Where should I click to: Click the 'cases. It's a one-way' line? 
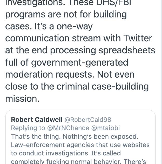tap(49, 26)
